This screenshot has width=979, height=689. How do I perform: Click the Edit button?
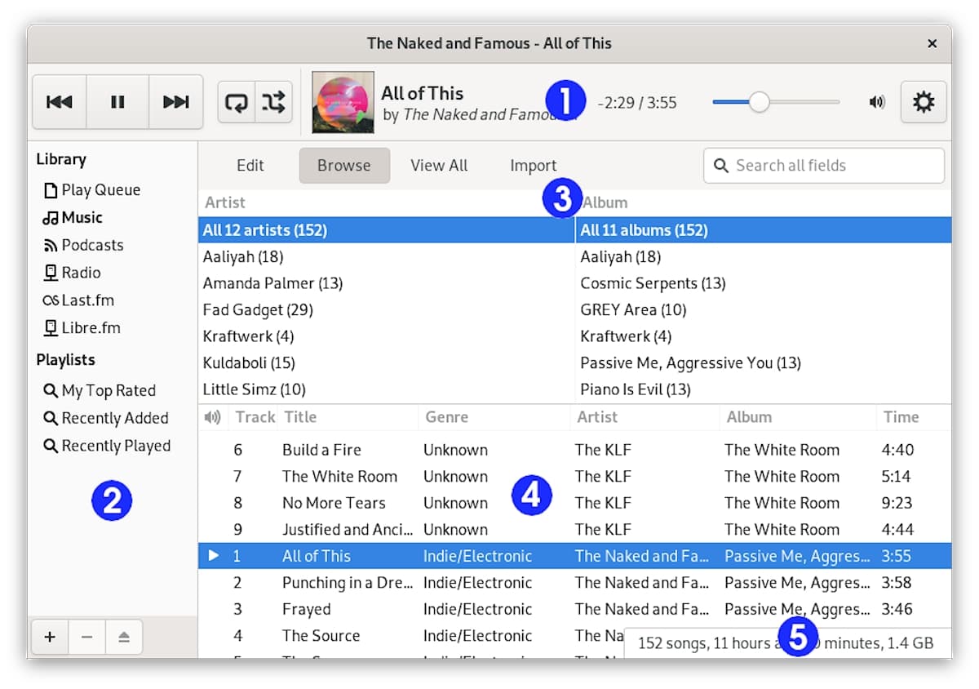250,166
